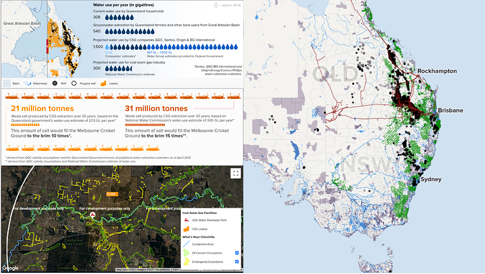Screen dimensions: 485x274
Task: Uncheck the Of Concern Ecosystems checkbox
Action: (x=237, y=253)
